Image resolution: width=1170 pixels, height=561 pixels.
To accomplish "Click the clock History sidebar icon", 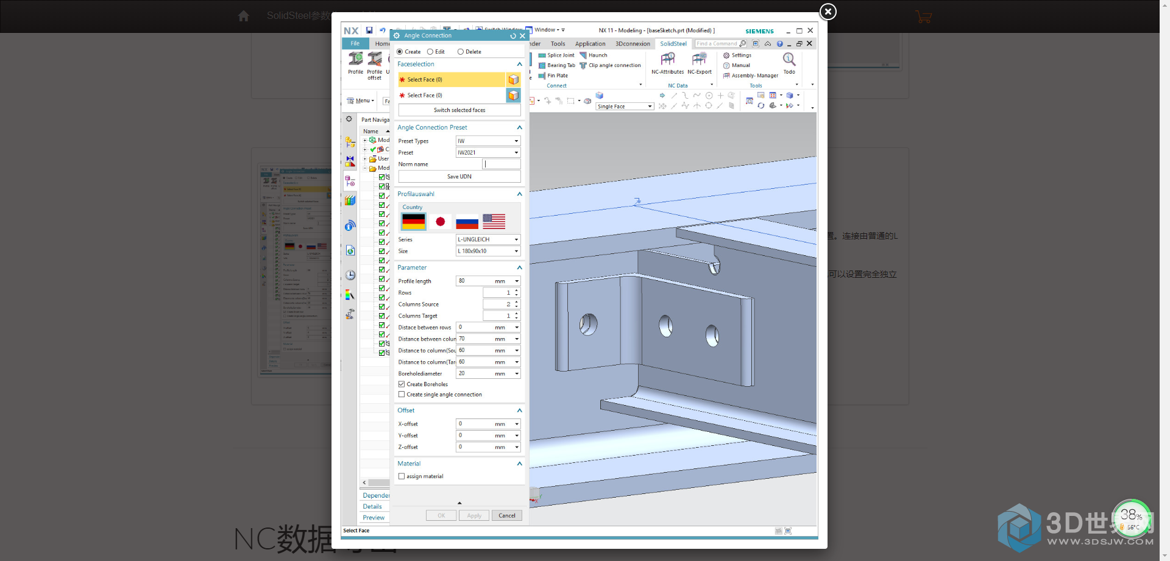I will pyautogui.click(x=350, y=275).
